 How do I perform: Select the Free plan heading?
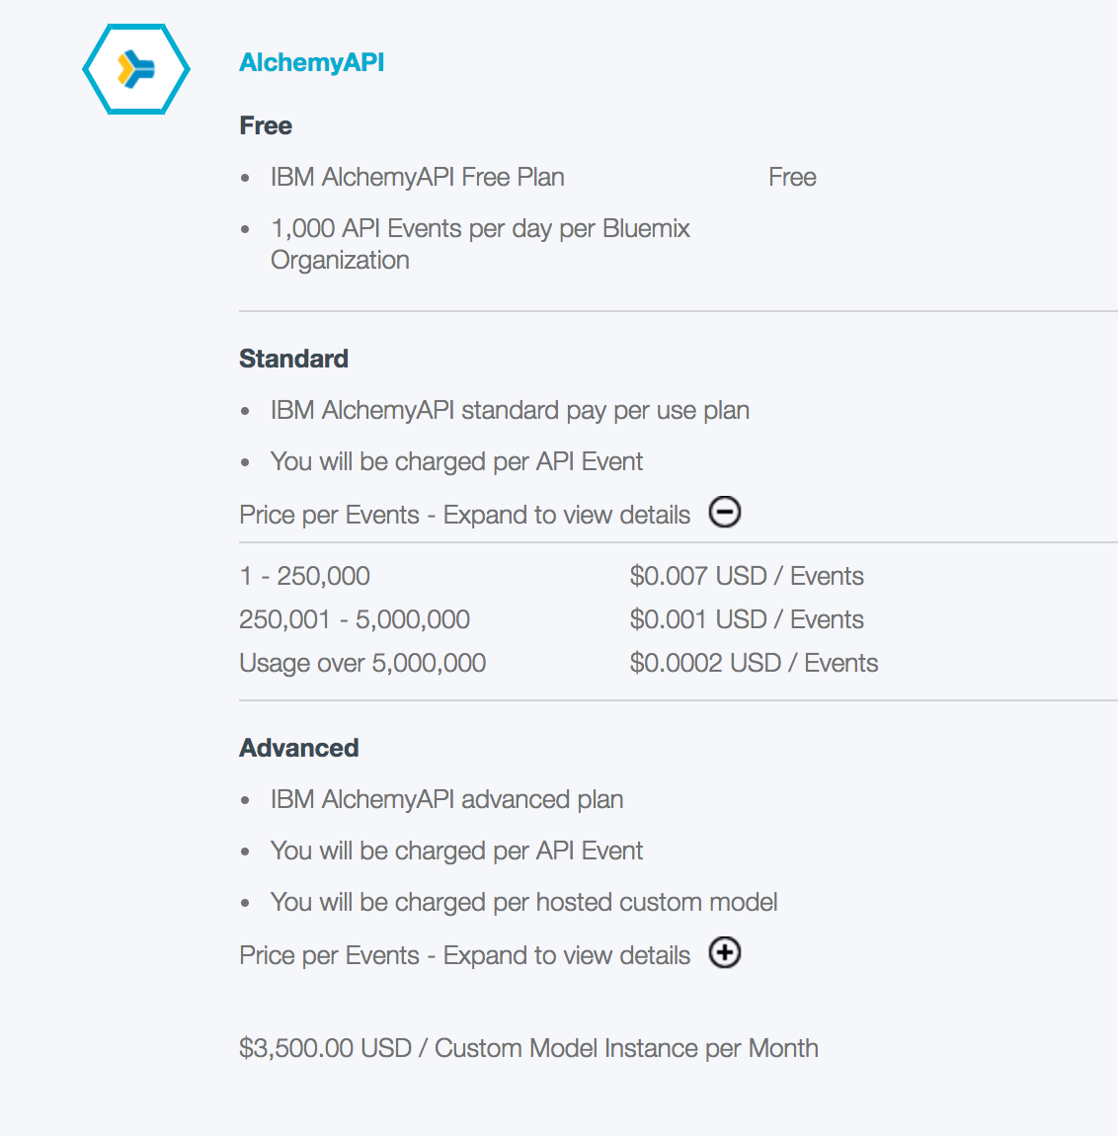[x=266, y=125]
